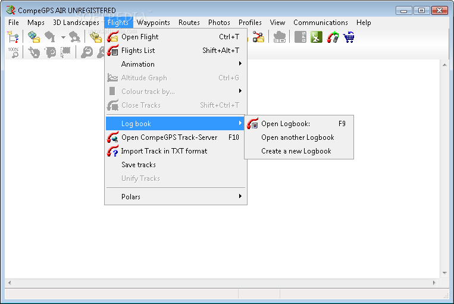Click the grayed dotted rectangle selection tool icon

(x=65, y=52)
